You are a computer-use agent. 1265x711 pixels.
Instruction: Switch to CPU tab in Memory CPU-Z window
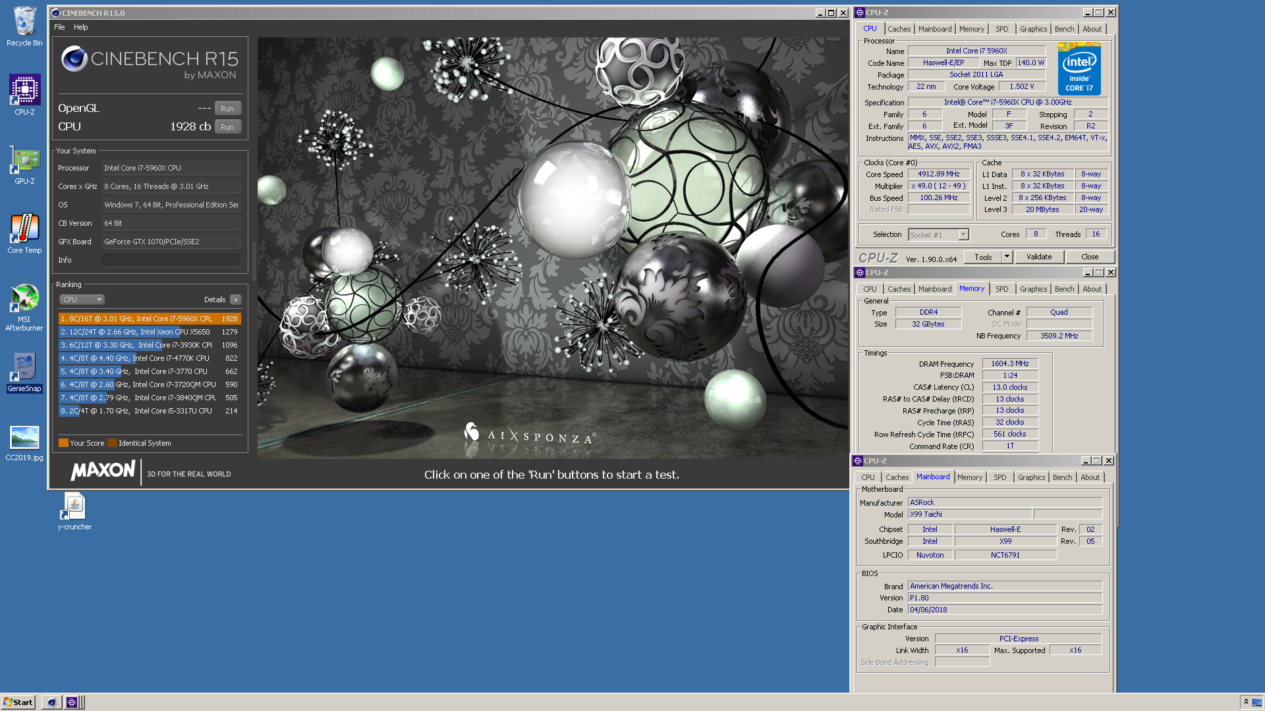pyautogui.click(x=870, y=289)
